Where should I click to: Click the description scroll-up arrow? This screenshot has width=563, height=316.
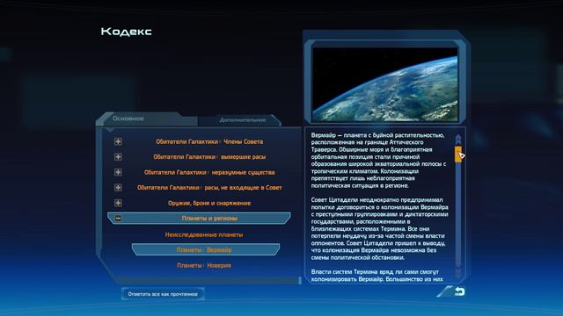458,140
